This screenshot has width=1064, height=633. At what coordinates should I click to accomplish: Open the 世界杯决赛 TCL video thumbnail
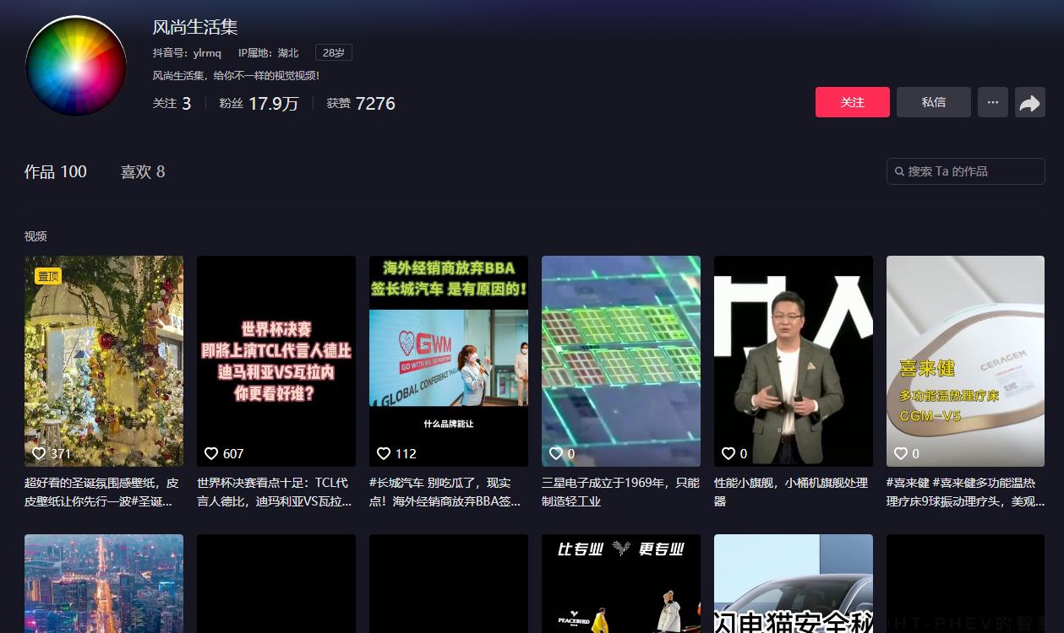[x=276, y=361]
